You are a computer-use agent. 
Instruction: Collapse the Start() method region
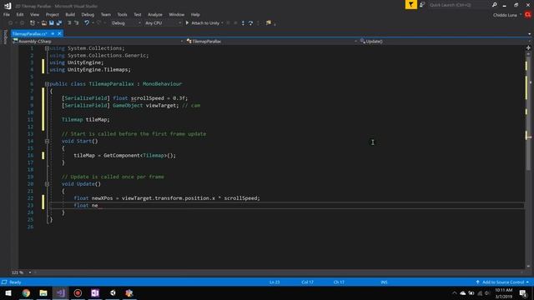pos(47,141)
